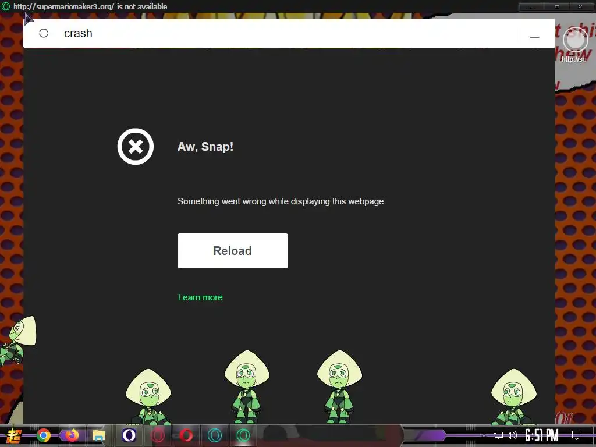Open the volume control in the system tray
The width and height of the screenshot is (596, 447).
(512, 435)
